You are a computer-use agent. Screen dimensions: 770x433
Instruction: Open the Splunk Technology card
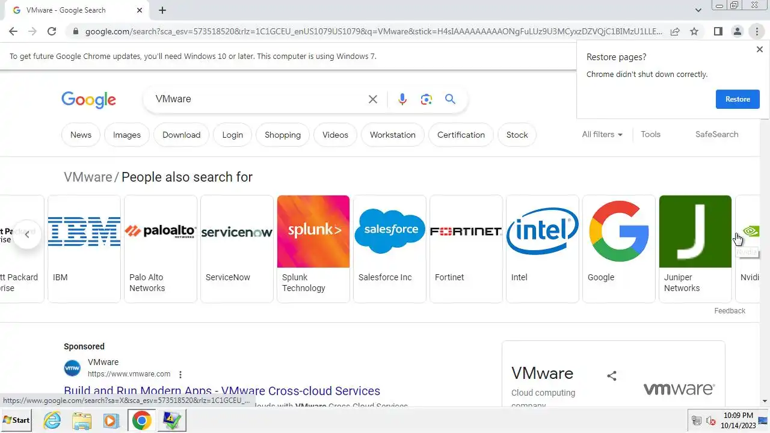pyautogui.click(x=313, y=249)
